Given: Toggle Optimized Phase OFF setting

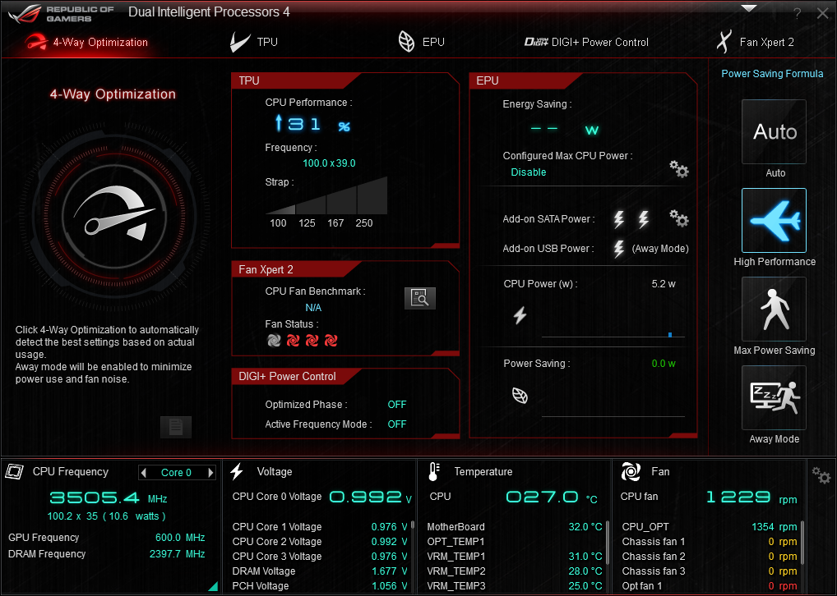Looking at the screenshot, I should coord(396,405).
